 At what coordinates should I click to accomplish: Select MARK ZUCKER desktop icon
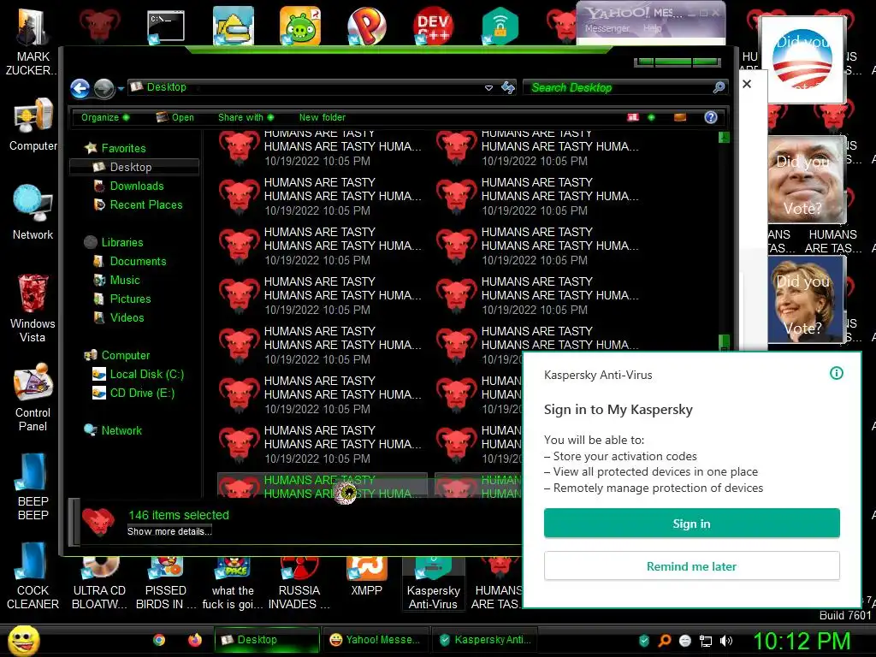[x=33, y=42]
